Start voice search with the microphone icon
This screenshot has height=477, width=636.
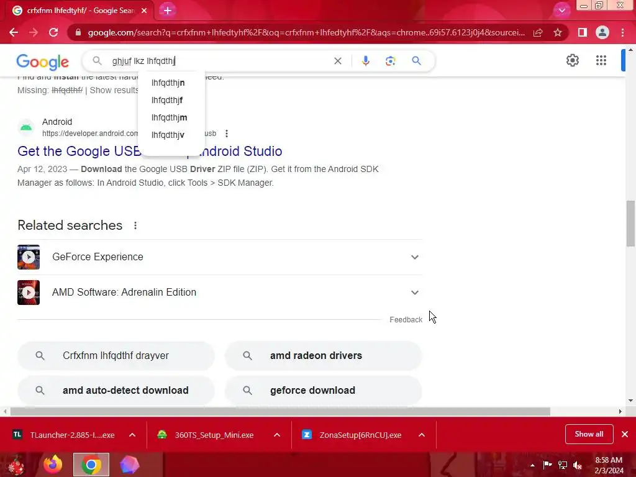pyautogui.click(x=365, y=61)
